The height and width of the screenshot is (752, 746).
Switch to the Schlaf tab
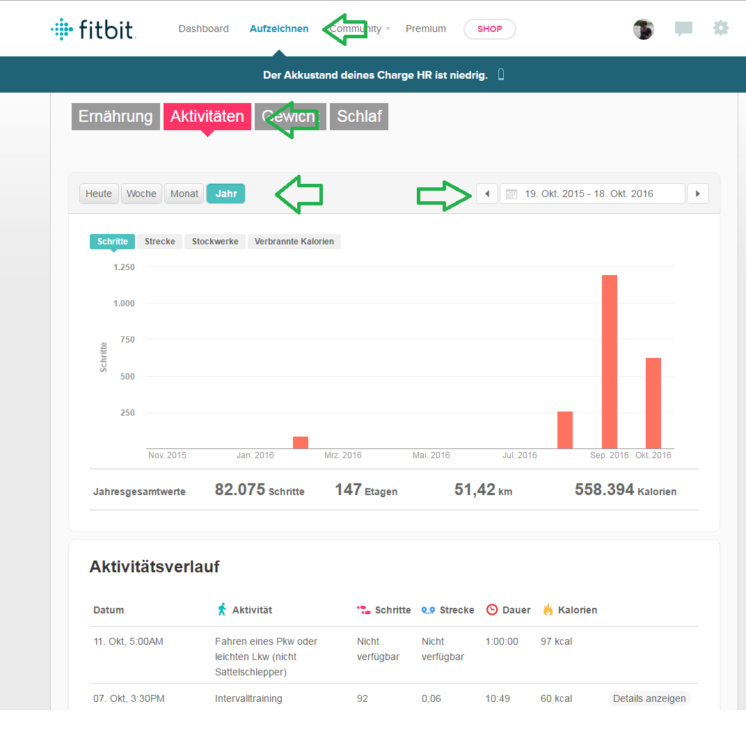(x=359, y=116)
